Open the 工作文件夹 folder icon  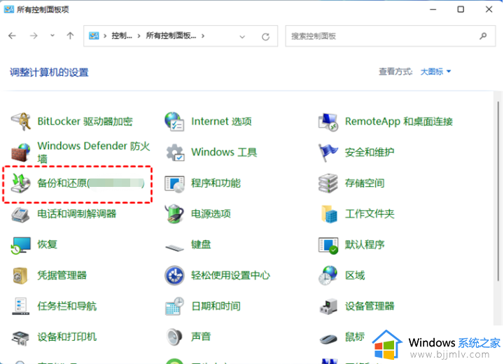[329, 214]
